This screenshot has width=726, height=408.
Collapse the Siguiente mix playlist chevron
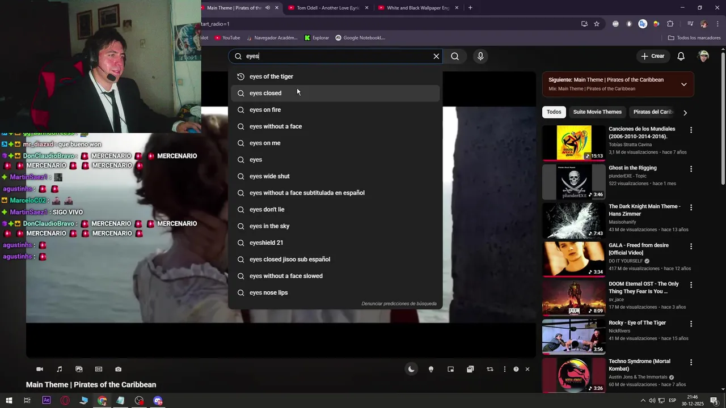tap(684, 84)
